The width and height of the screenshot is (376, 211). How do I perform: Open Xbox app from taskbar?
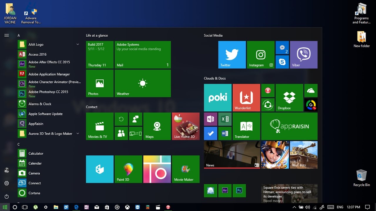point(127,207)
